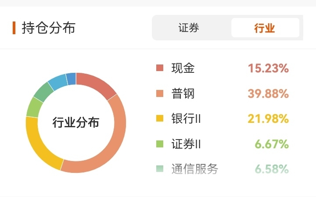Select the 普钢 legend label

[x=183, y=93]
